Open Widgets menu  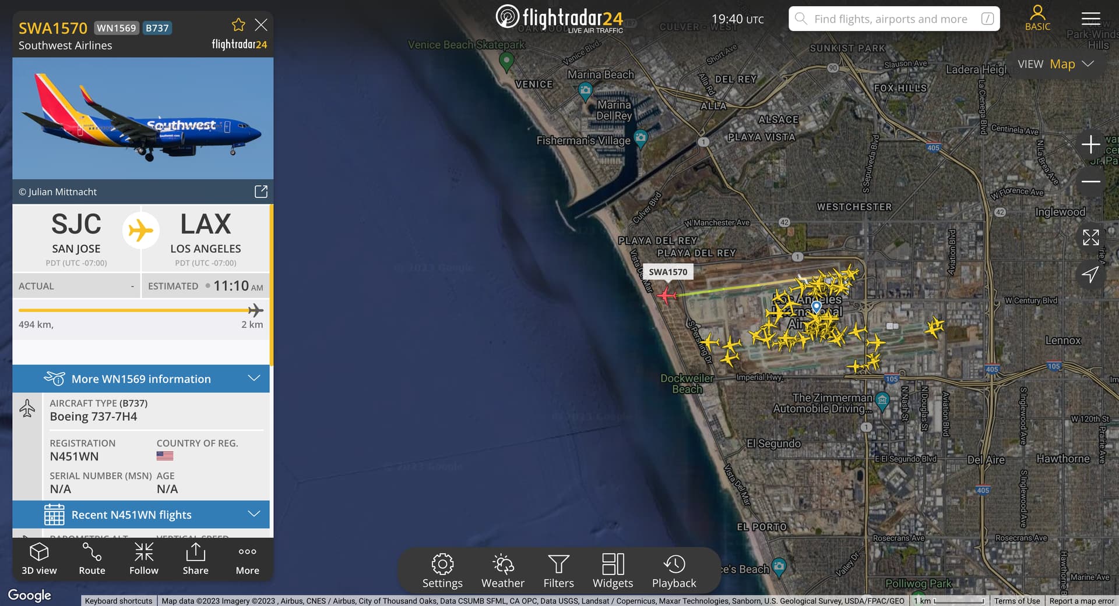coord(613,571)
